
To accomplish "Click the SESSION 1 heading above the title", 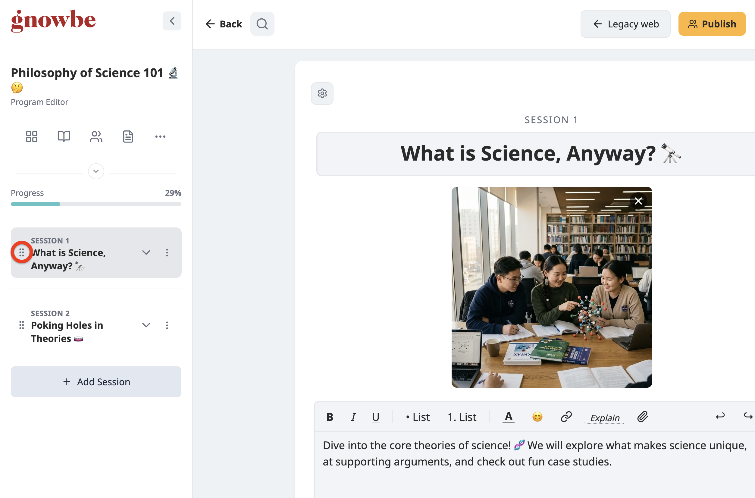I will (x=551, y=120).
